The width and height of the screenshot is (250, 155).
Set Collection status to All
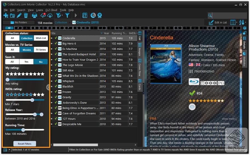pos(12,38)
